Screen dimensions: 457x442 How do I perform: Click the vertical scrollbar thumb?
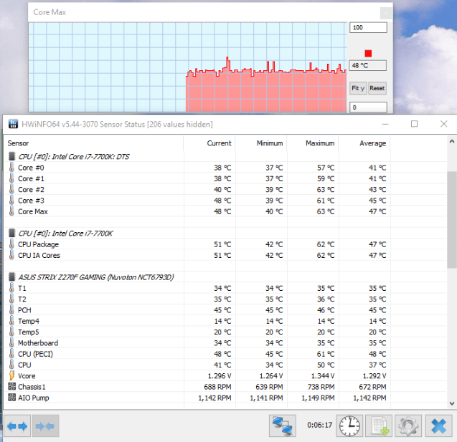452,220
